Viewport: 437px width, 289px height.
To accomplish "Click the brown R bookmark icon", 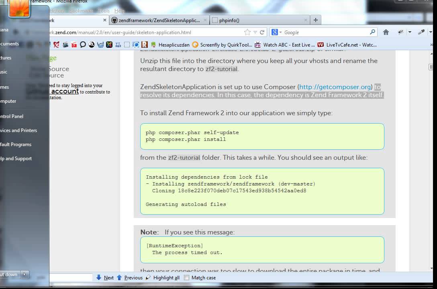I will [x=144, y=45].
